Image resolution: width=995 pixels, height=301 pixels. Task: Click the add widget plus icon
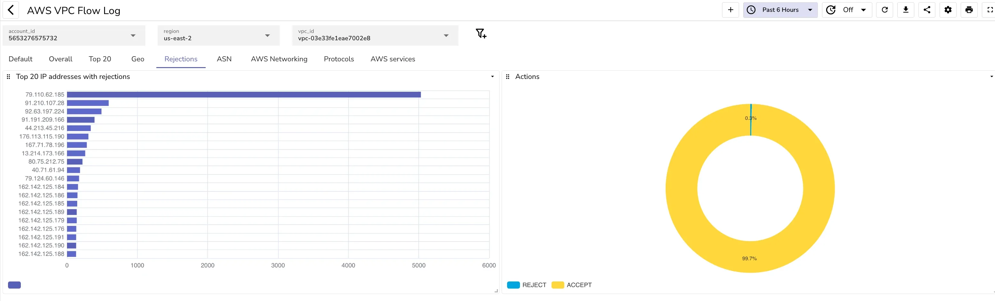coord(730,10)
